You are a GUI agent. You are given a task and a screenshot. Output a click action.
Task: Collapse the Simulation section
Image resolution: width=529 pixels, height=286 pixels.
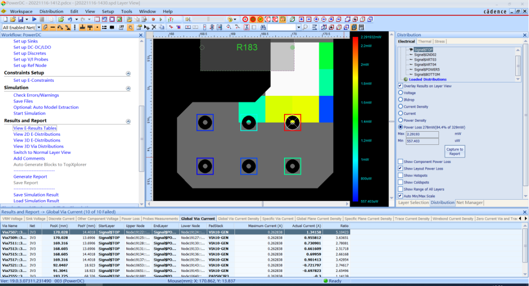pos(128,88)
